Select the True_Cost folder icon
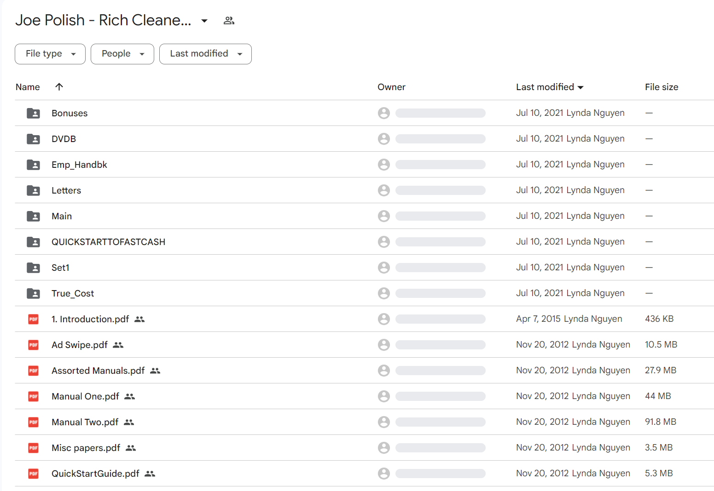Viewport: 714px width, 491px height. point(33,293)
